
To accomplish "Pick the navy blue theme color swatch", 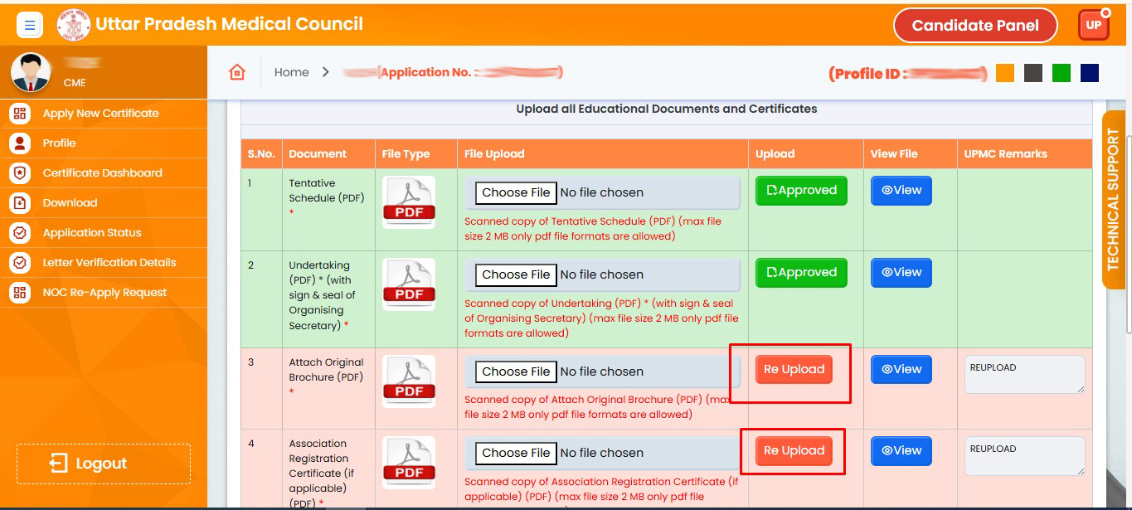I will (x=1089, y=73).
